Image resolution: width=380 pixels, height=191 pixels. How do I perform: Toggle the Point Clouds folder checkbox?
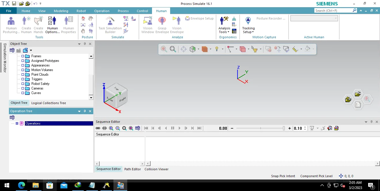coord(23,75)
